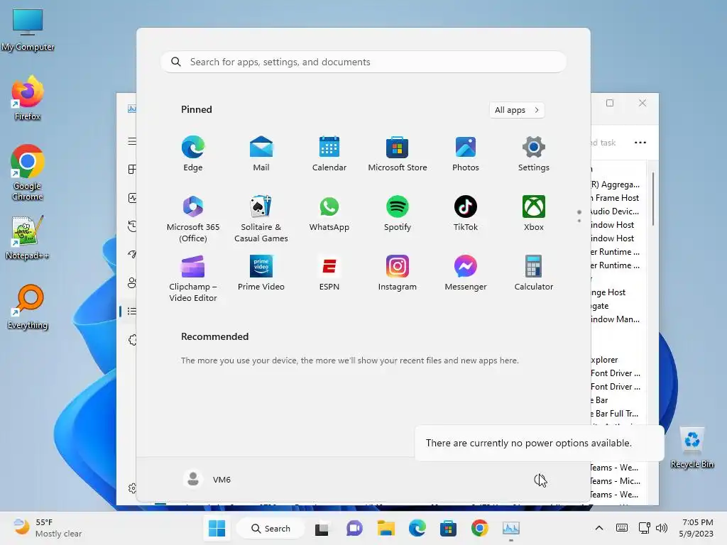727x545 pixels.
Task: Open the Calendar app
Action: point(329,154)
